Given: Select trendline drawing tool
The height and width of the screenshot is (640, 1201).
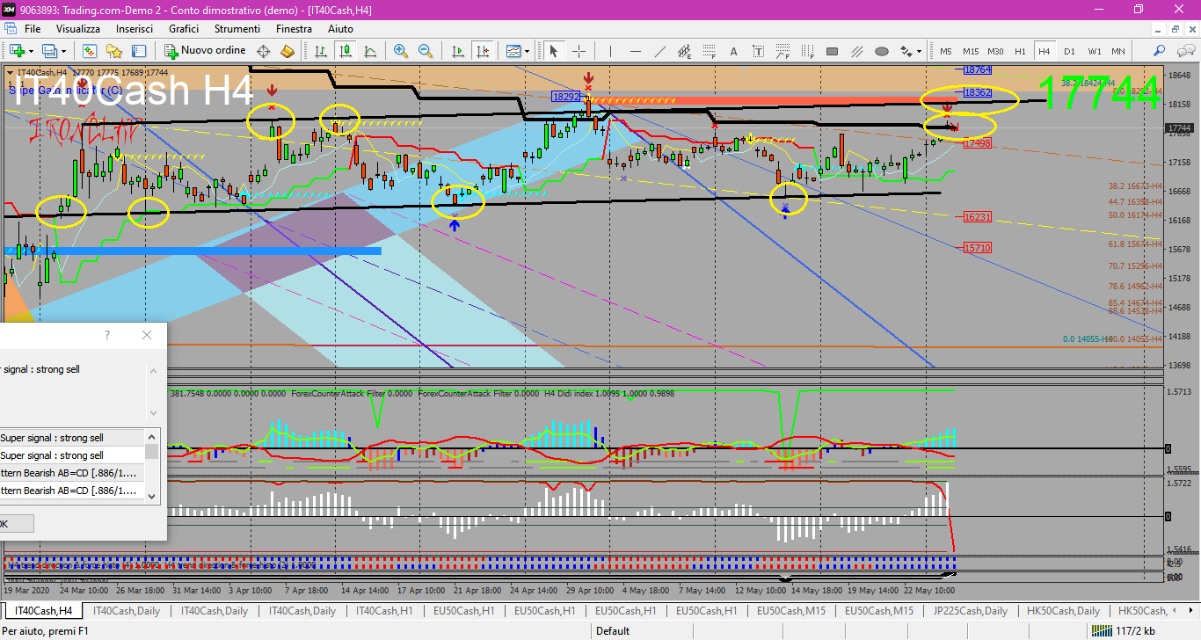Looking at the screenshot, I should pos(659,51).
